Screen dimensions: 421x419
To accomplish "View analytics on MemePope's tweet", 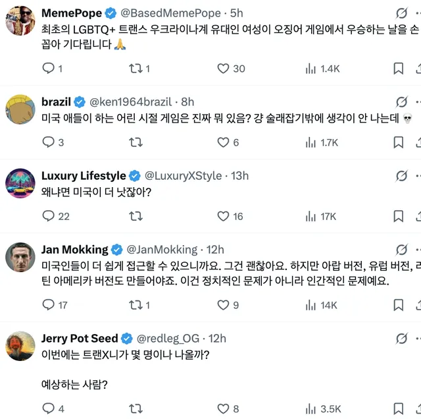I will pyautogui.click(x=312, y=69).
